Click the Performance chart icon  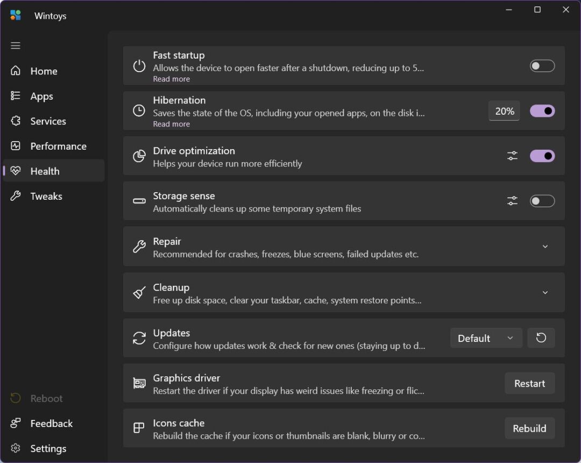click(16, 146)
